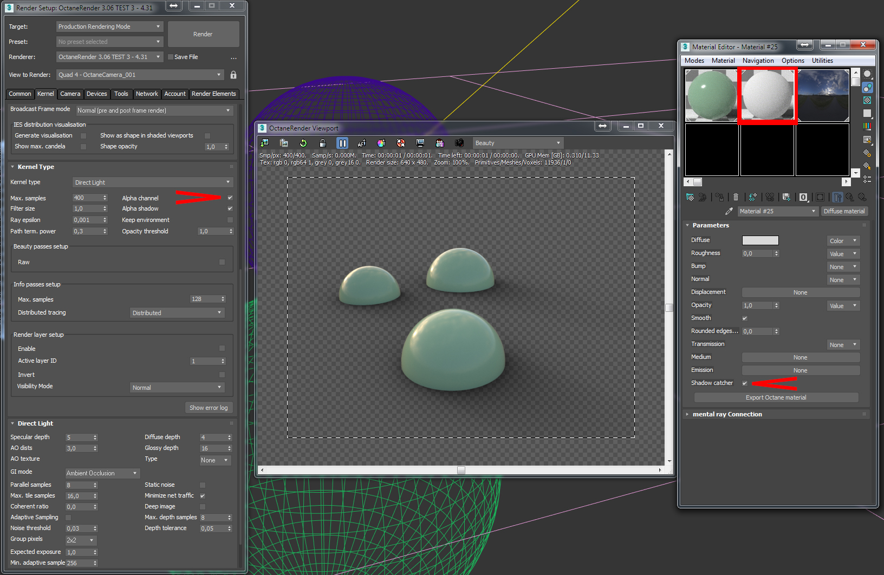Open the GI mode dropdown
The width and height of the screenshot is (884, 575).
(103, 473)
